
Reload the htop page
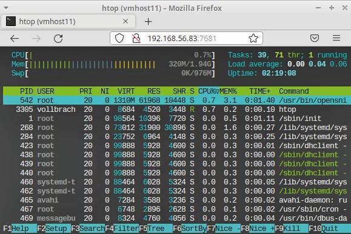58,39
